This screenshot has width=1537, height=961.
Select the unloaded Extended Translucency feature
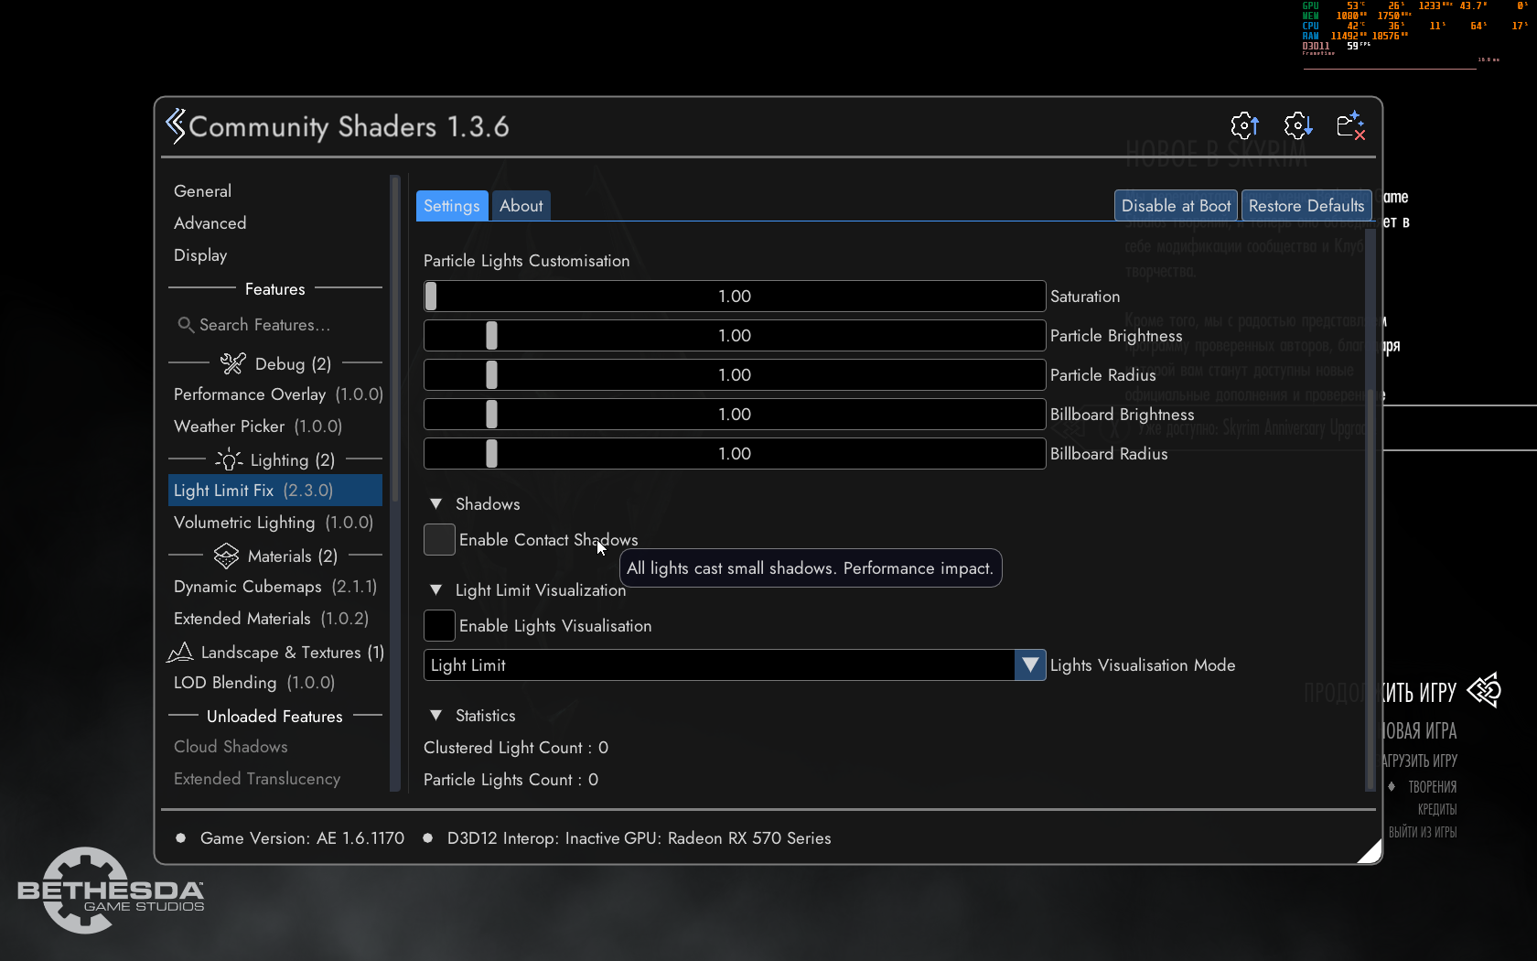276,779
